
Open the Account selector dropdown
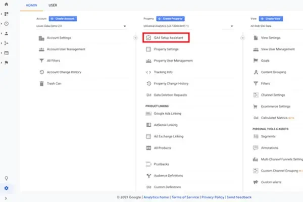(x=81, y=26)
